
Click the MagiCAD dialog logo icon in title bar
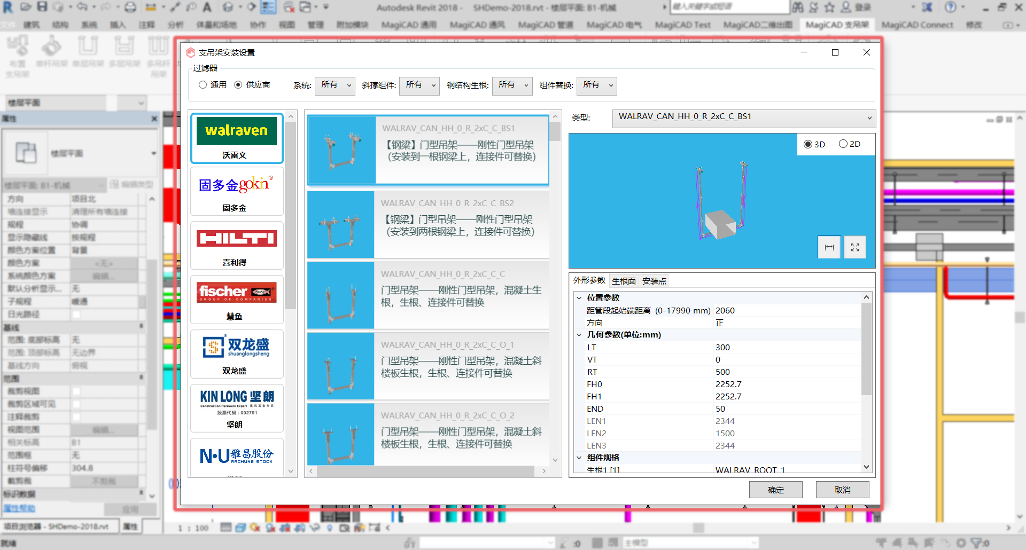(191, 52)
